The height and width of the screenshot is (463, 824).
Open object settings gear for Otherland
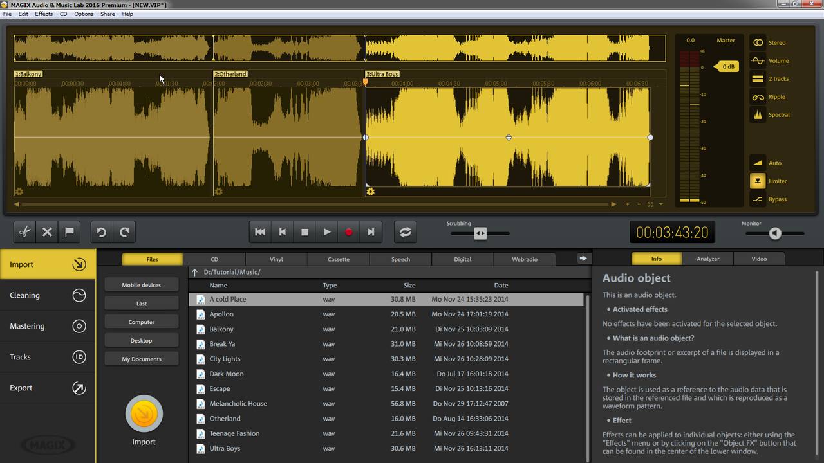219,192
